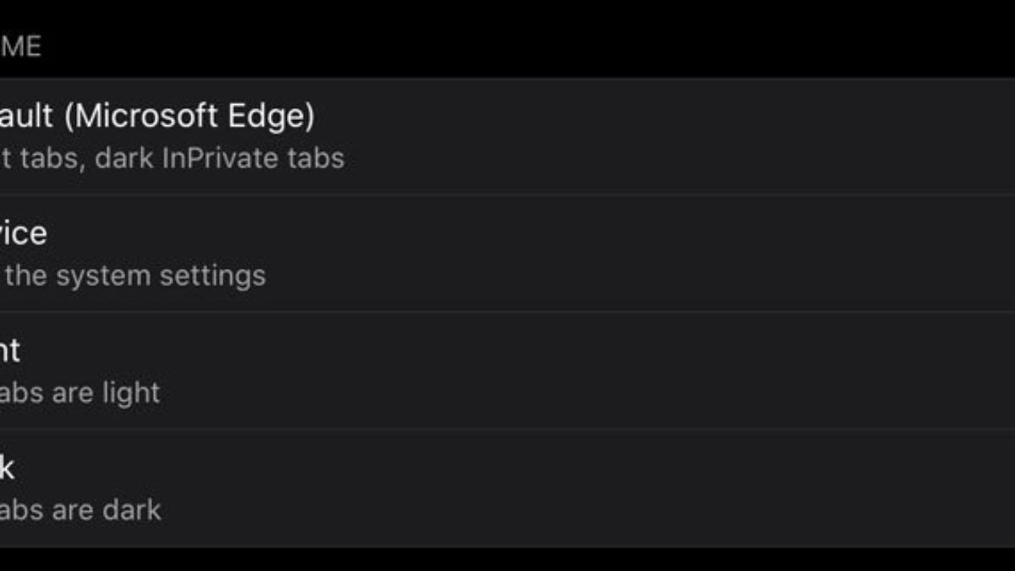Click empty area of the Default theme row
Image resolution: width=1015 pixels, height=571 pixels.
tap(677, 137)
